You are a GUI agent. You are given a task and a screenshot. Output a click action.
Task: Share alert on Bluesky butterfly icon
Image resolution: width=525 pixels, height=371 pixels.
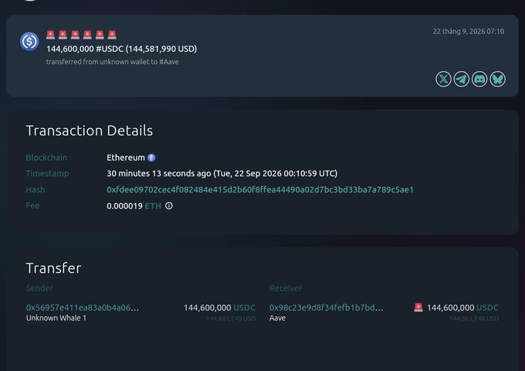coord(497,79)
